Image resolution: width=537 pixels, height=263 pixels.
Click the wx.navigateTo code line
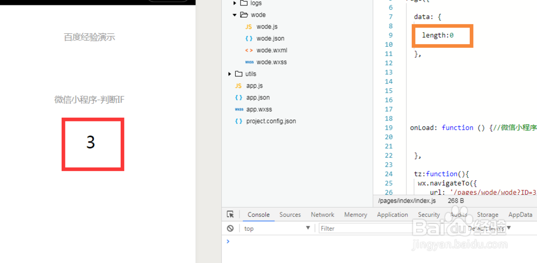[x=448, y=183]
